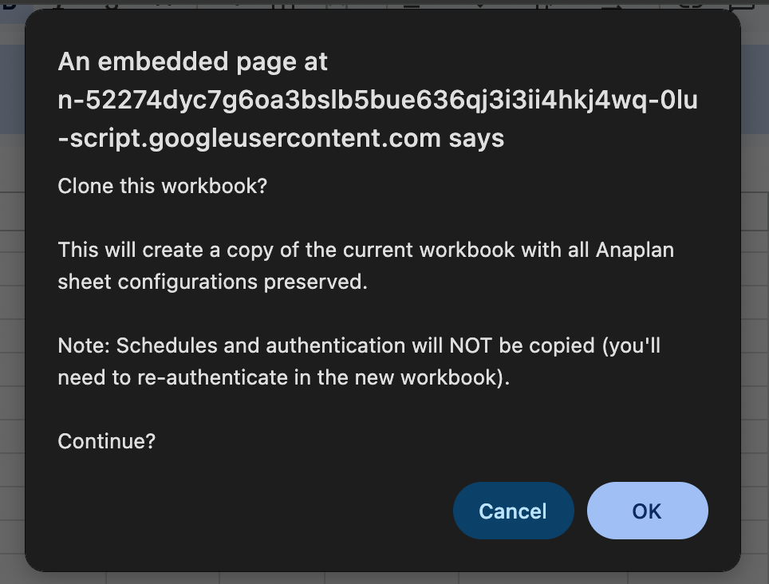This screenshot has height=584, width=769.
Task: Select the italic formatting icon
Action: (x=59, y=4)
